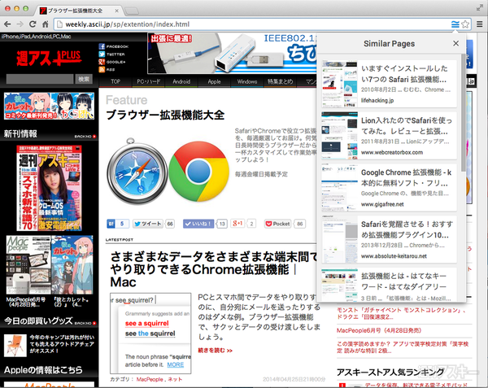Open the TOP navigation item
The height and width of the screenshot is (388, 488).
[115, 81]
